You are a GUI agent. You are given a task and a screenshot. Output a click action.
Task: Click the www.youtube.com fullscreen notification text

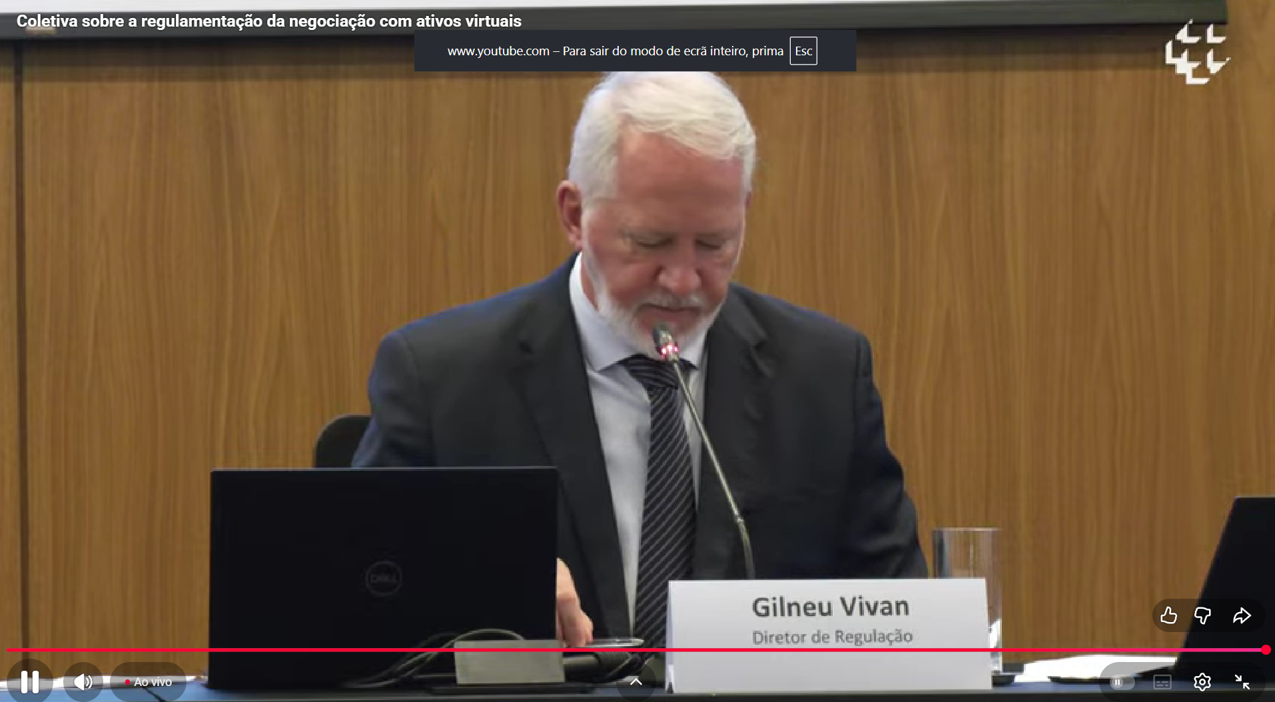(615, 51)
